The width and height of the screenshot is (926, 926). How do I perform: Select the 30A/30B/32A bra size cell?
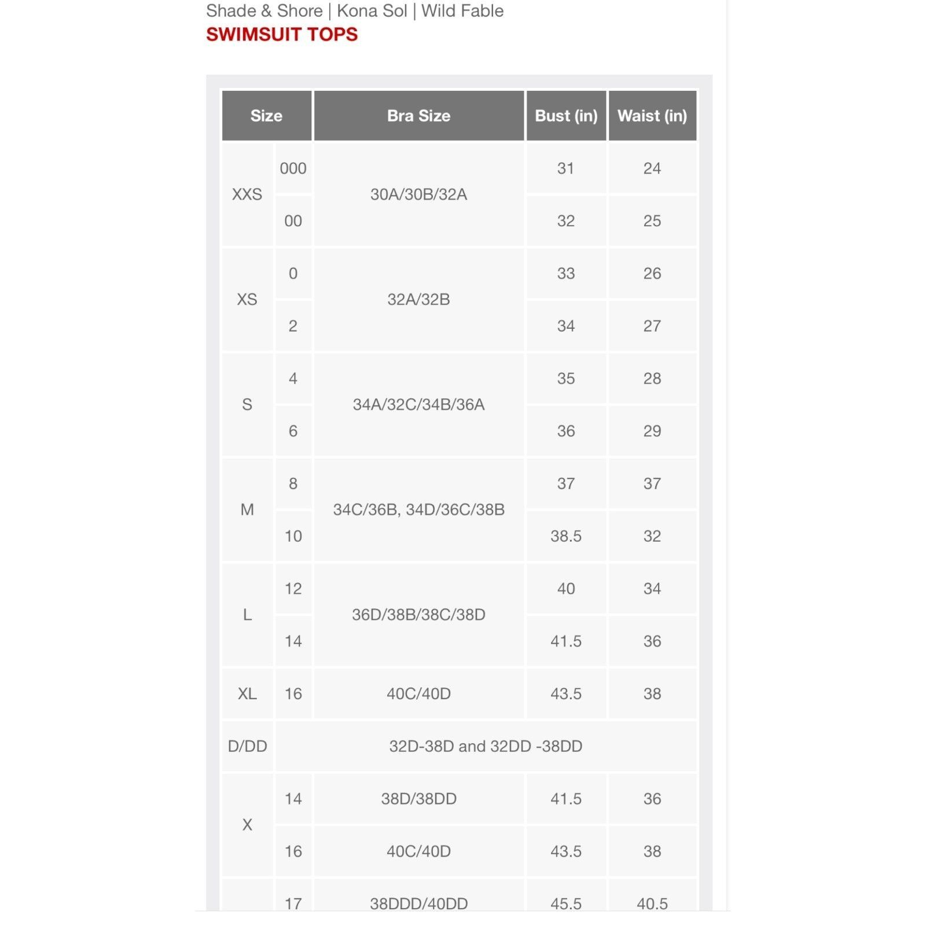[418, 194]
